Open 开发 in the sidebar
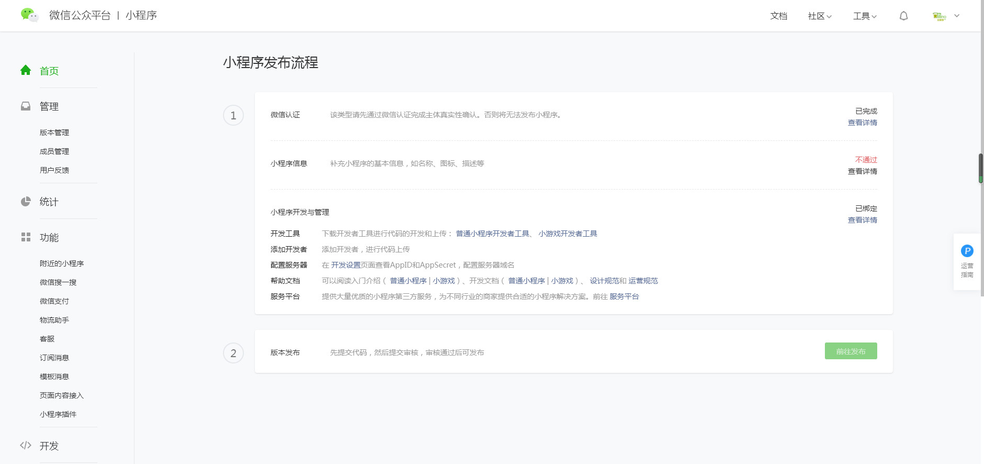 point(49,446)
